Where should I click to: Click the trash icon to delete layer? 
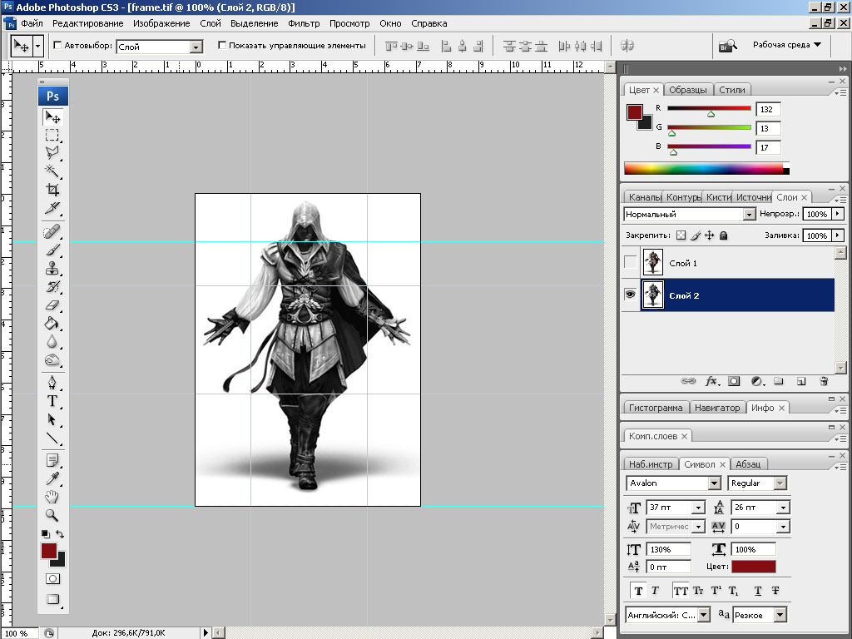tap(824, 381)
